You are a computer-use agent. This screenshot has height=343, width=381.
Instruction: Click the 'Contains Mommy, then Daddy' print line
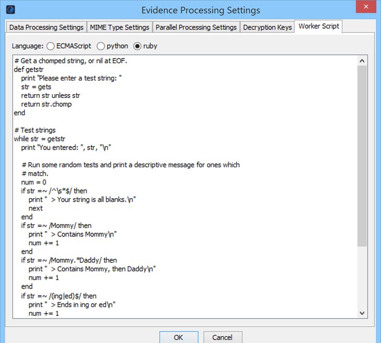point(92,269)
